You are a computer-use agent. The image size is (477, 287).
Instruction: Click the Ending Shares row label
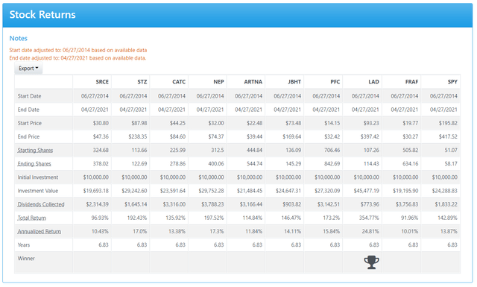[34, 164]
